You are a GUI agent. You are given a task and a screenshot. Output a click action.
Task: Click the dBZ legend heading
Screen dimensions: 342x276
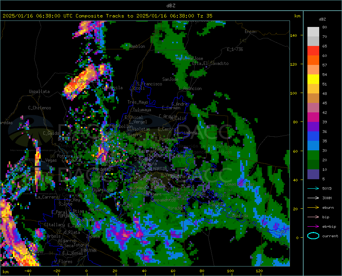(x=322, y=19)
